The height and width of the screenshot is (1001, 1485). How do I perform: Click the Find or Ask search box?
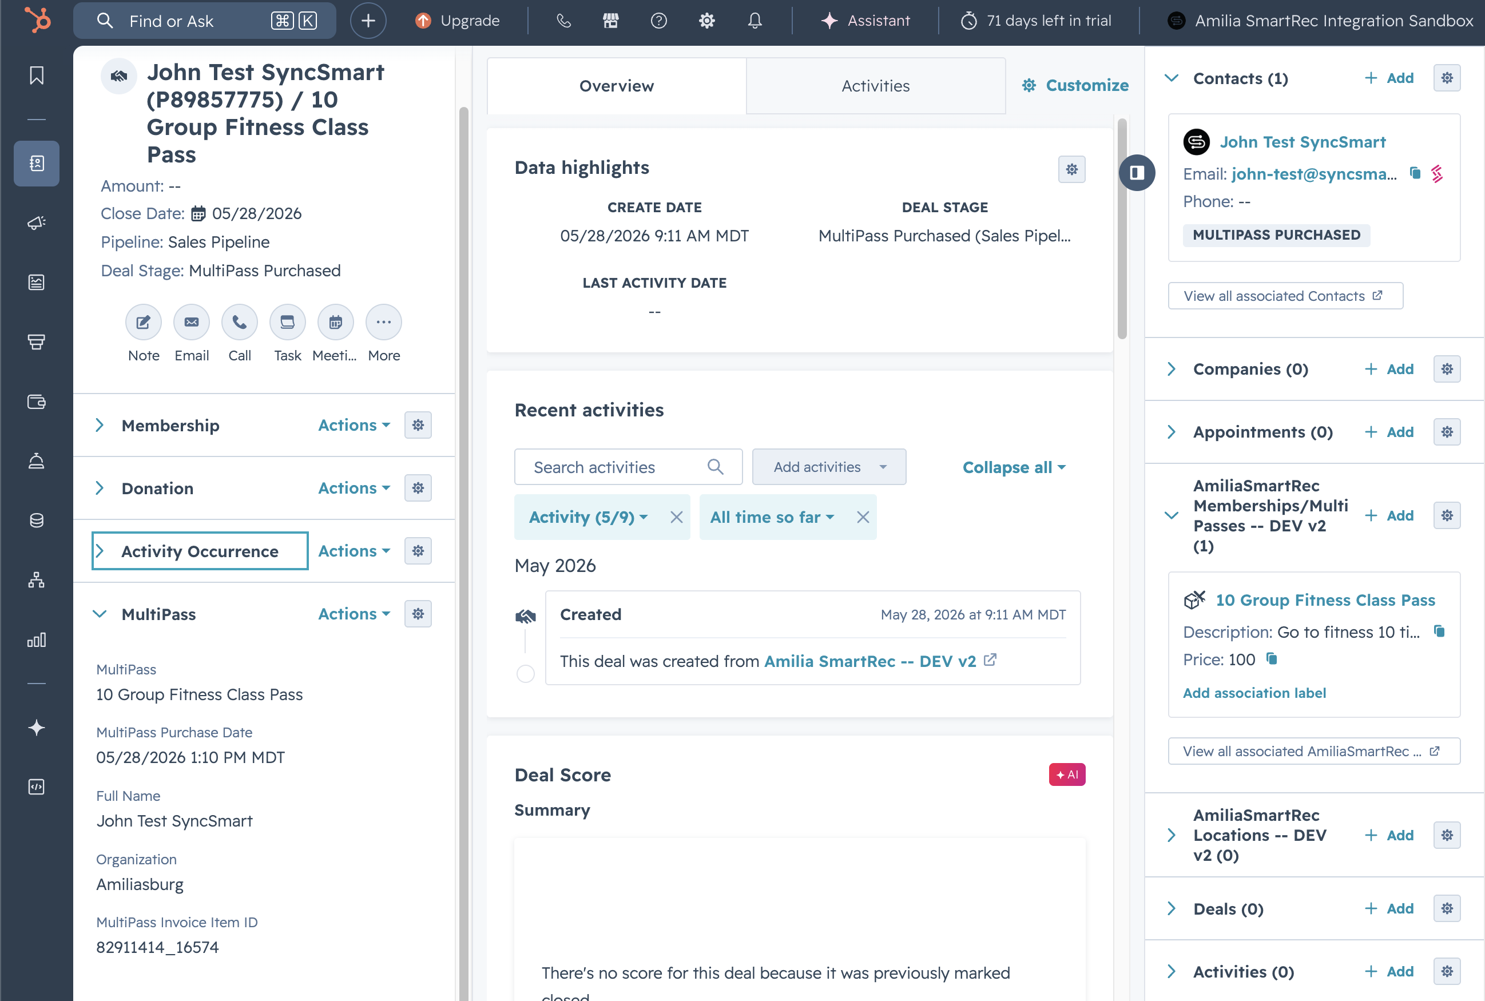click(x=204, y=21)
